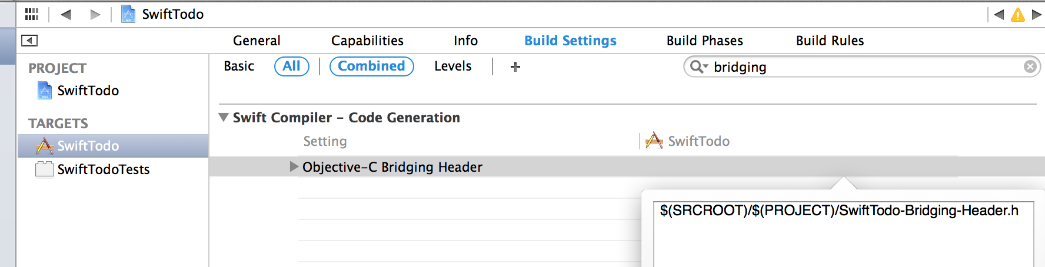Open the Capabilities tab
This screenshot has height=267, width=1045.
[x=367, y=41]
